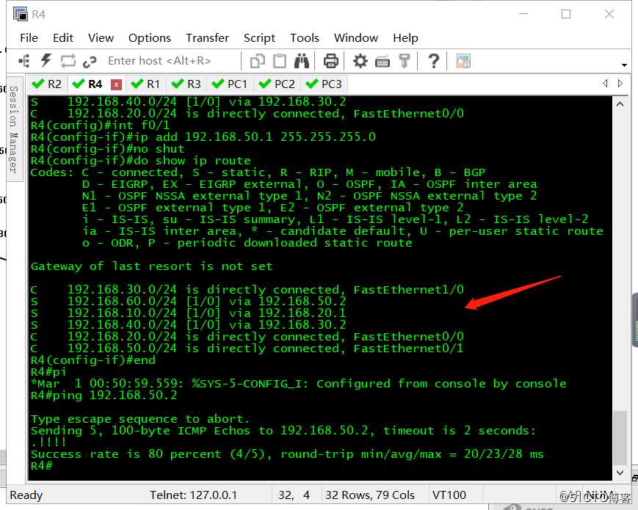Click the 'R4(config)#int f0/1' line

tap(101, 125)
